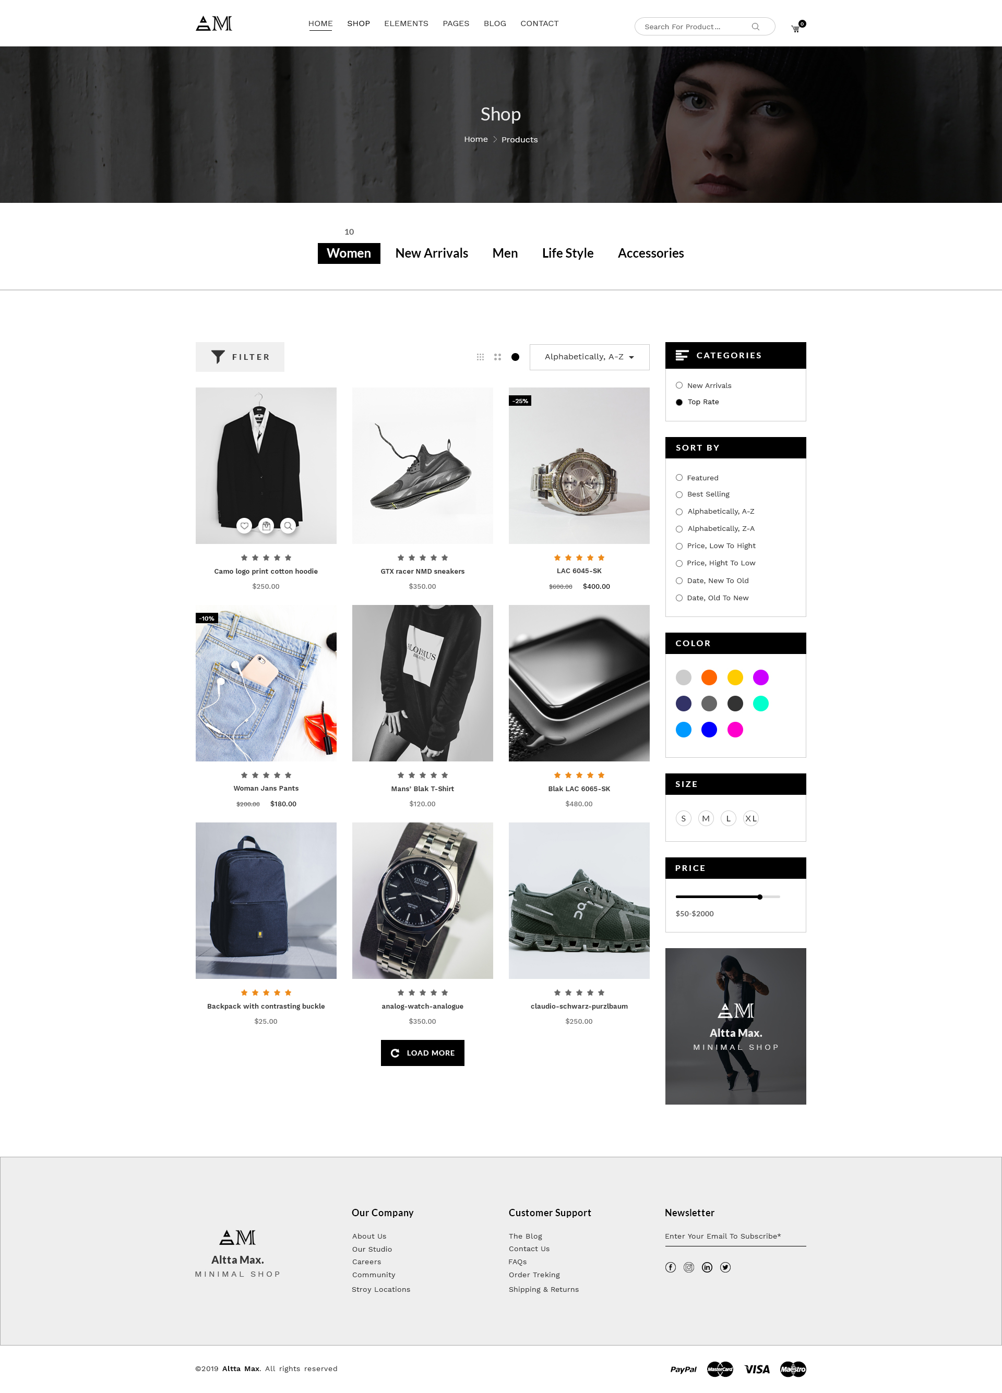Pick the orange color swatch
This screenshot has width=1002, height=1393.
tap(709, 677)
